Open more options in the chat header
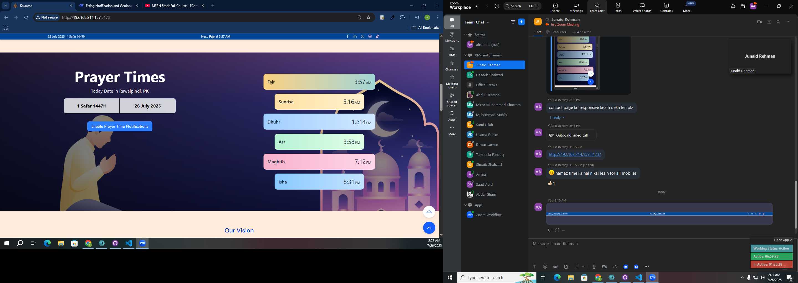The image size is (798, 283). (788, 22)
